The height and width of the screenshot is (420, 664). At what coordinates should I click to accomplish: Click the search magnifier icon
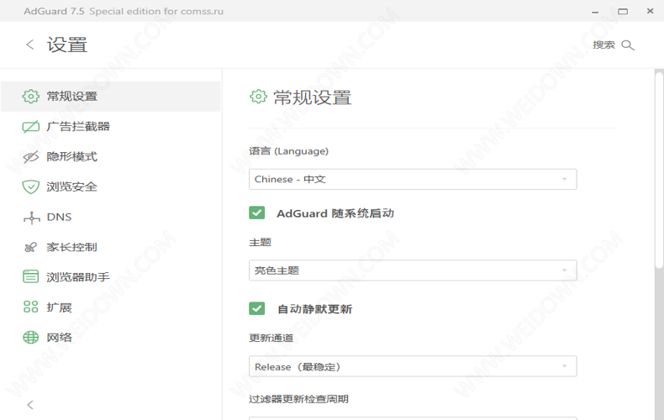[x=628, y=45]
